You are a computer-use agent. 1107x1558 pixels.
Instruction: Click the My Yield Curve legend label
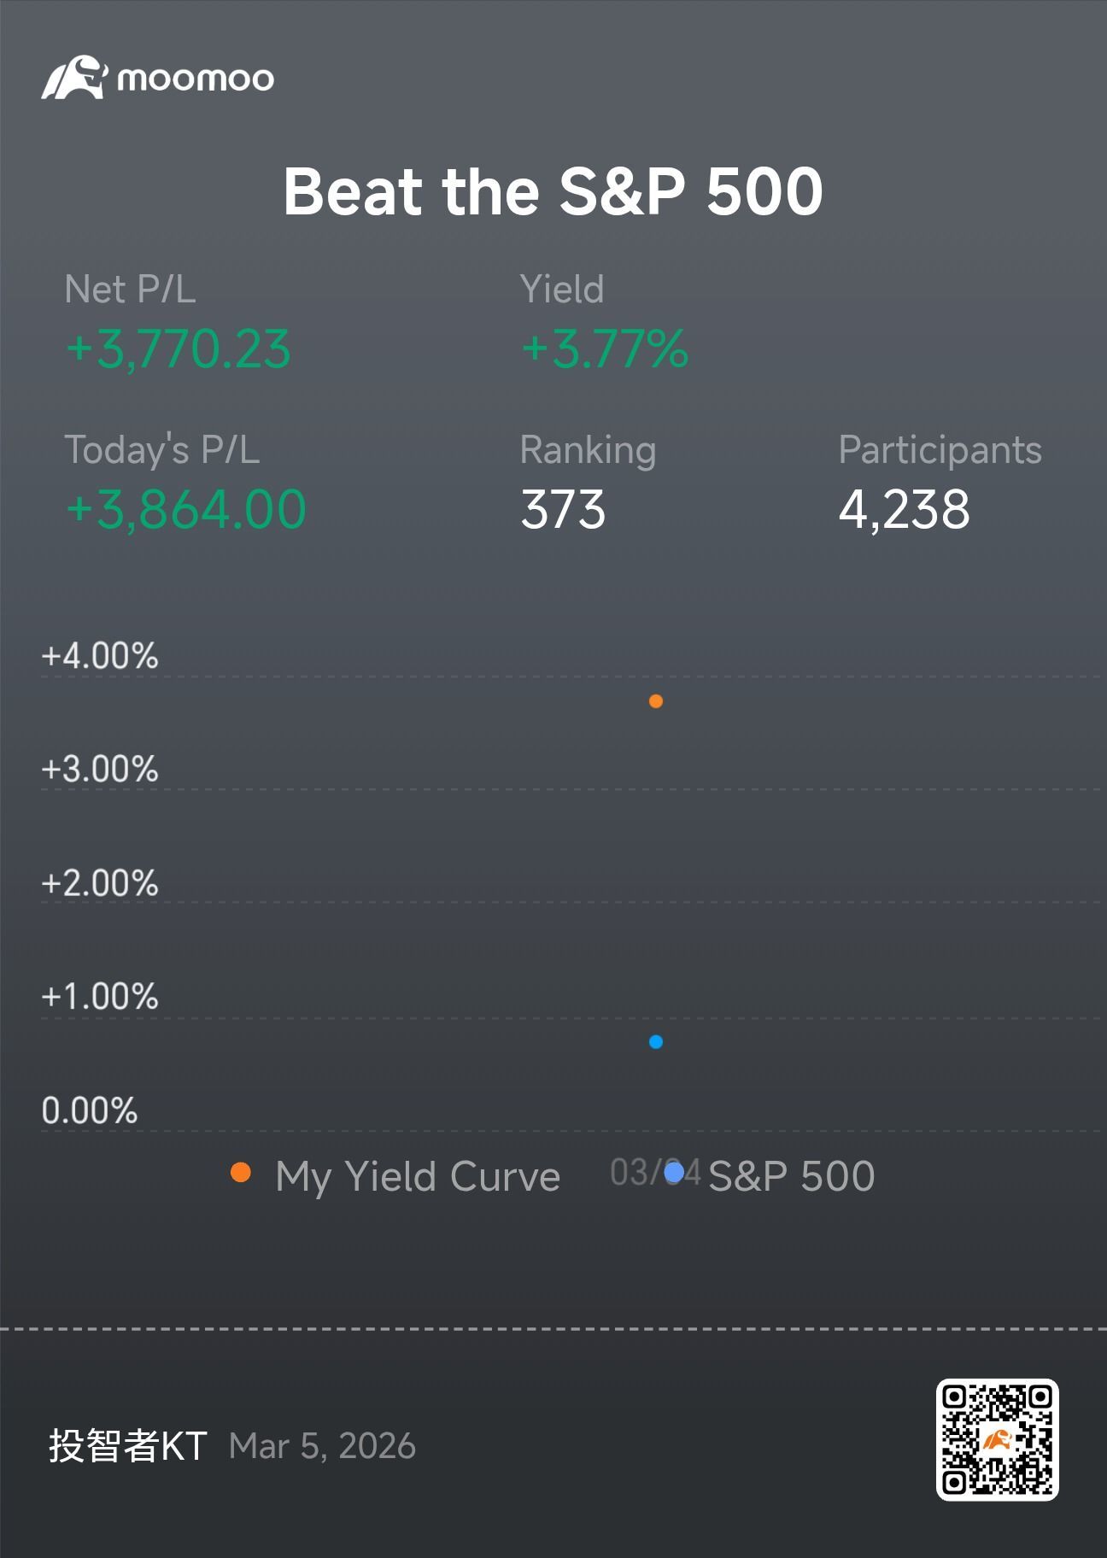(418, 1177)
